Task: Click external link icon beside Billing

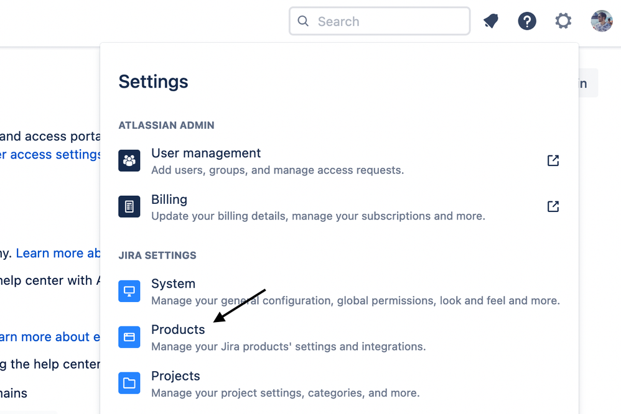Action: click(x=553, y=206)
